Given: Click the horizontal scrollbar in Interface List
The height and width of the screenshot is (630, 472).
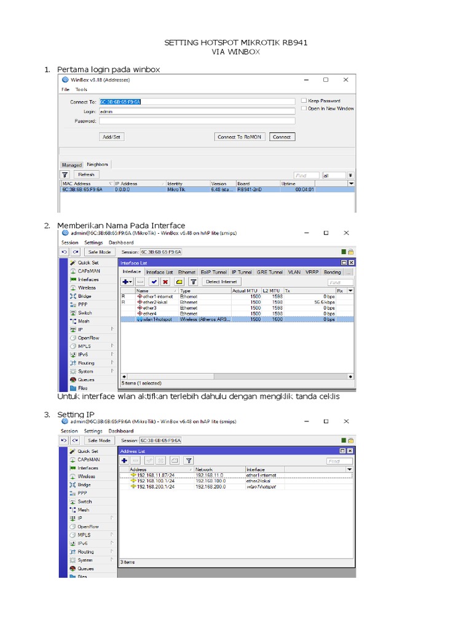Looking at the screenshot, I should click(x=237, y=377).
